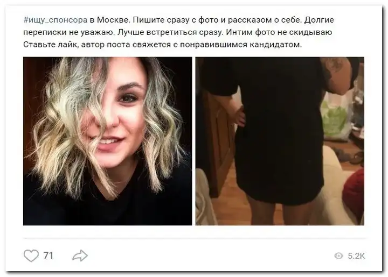The height and width of the screenshot is (277, 388).
Task: Click the green bag in the right photo
Action: pos(336,116)
